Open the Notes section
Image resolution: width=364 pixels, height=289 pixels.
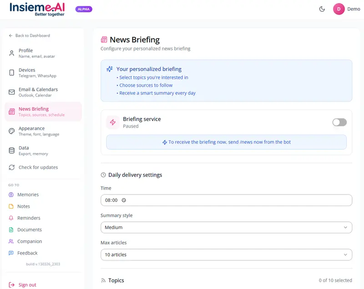[23, 206]
